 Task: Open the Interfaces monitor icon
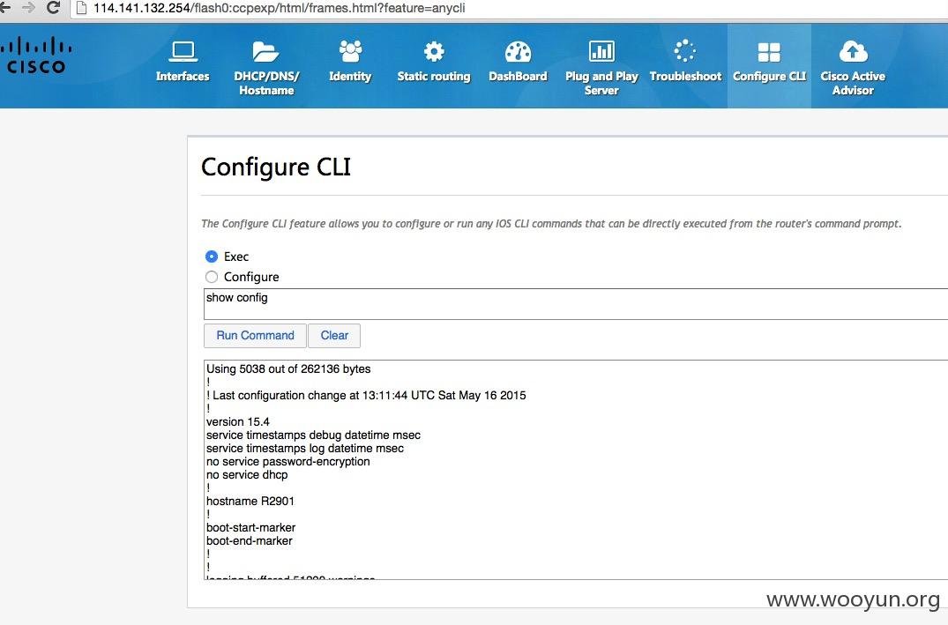coord(183,52)
